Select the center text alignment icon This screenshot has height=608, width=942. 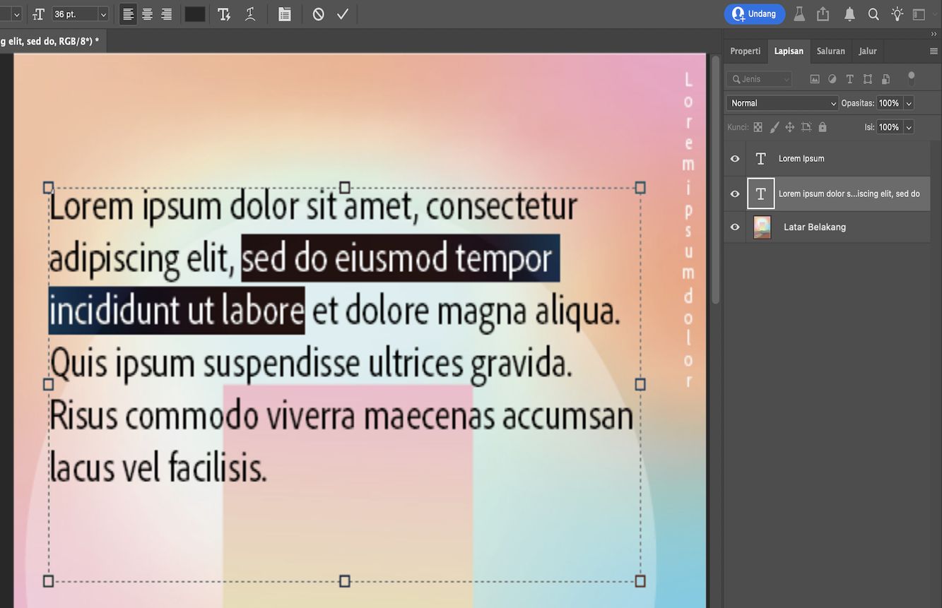(x=146, y=13)
